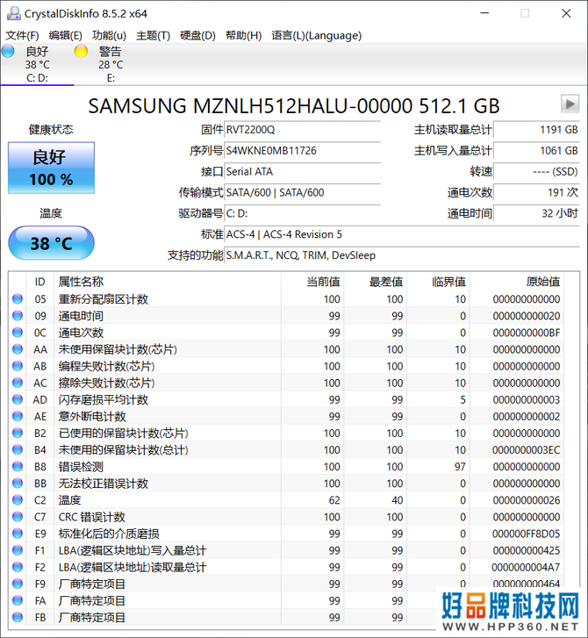Select the 闪存磨损平均计数 attribute name
Screen dimensions: 588x638
(104, 399)
